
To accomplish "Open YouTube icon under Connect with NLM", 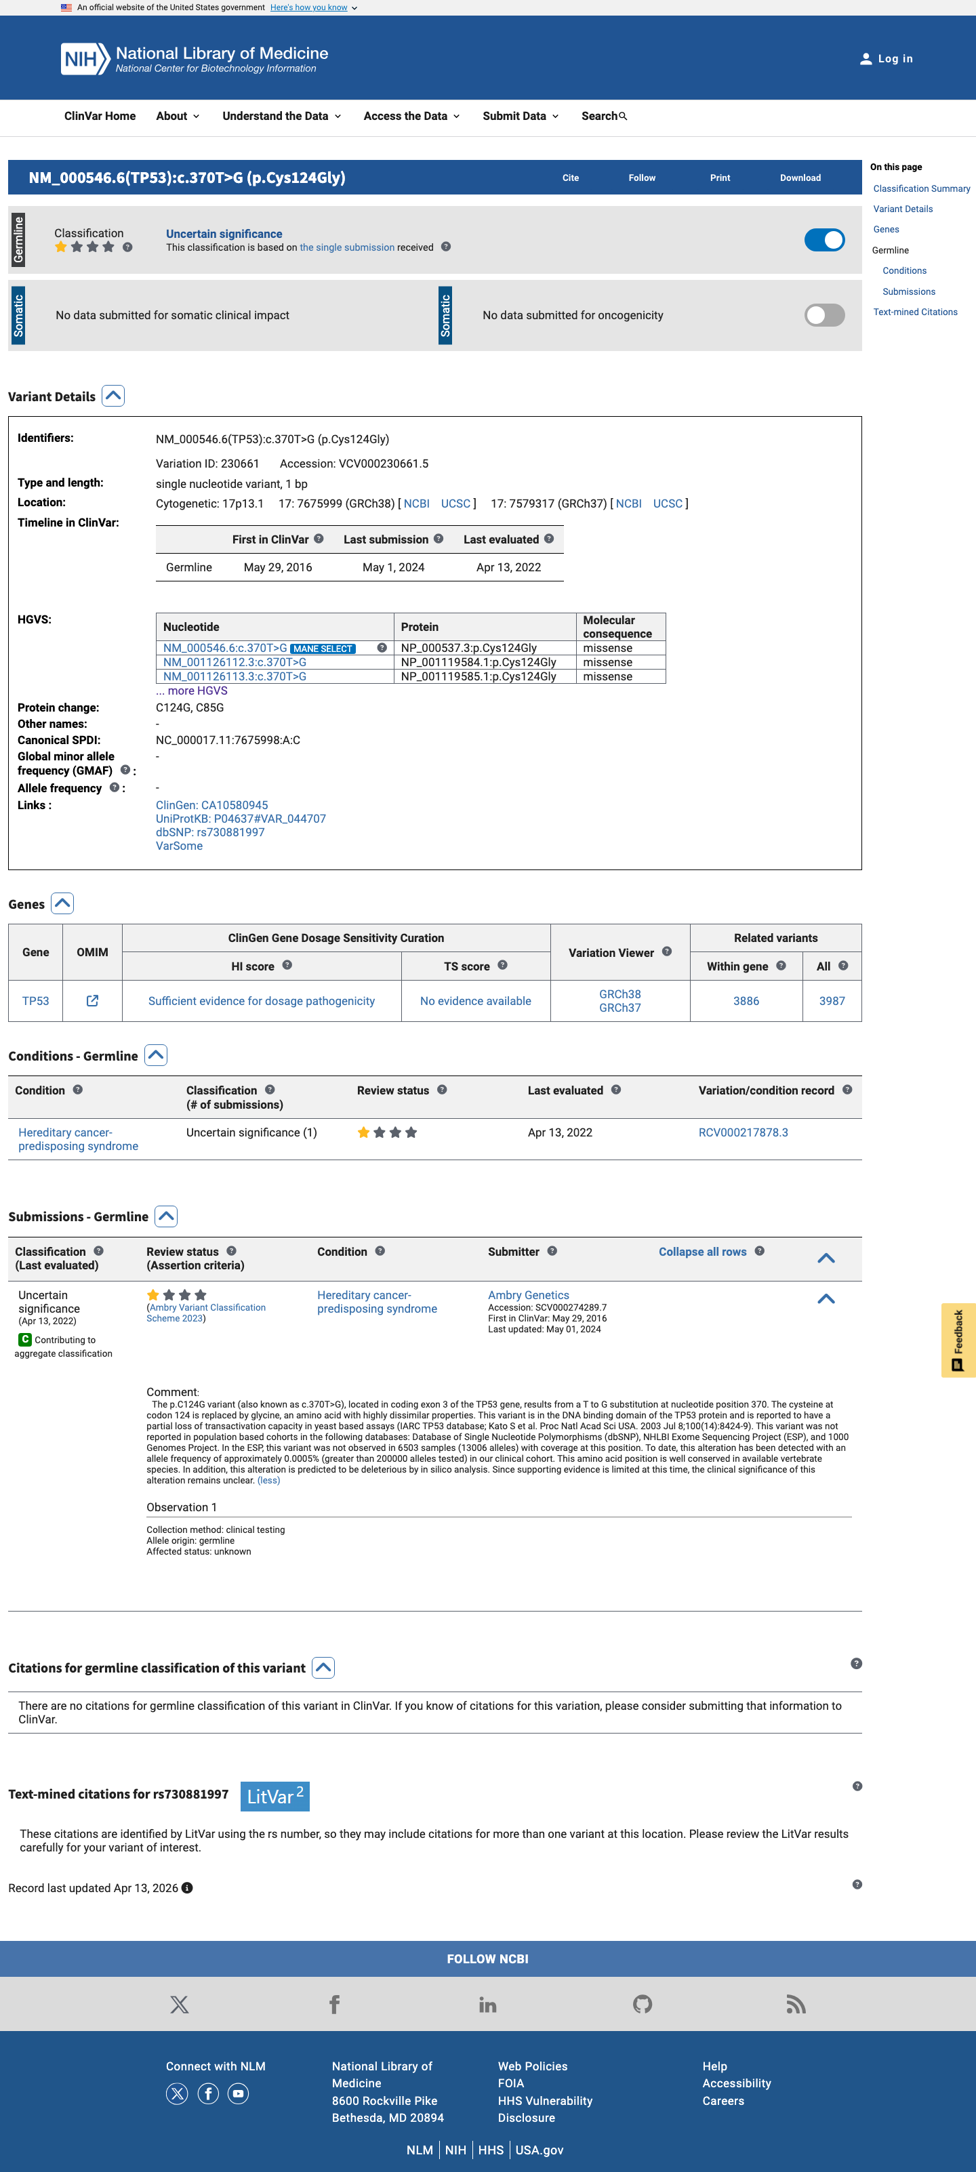I will click(239, 2093).
